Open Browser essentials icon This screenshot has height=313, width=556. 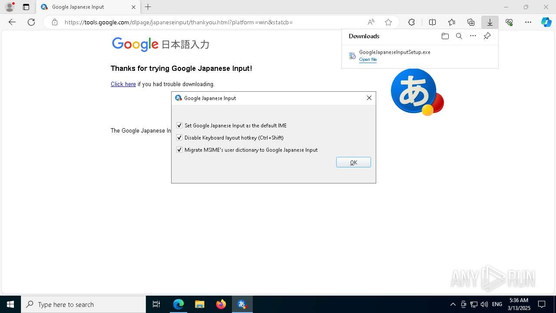pyautogui.click(x=509, y=22)
